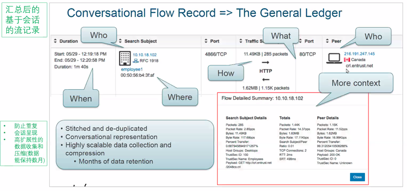
Task: Click '11.49KB | 285 packets' traffic value
Action: (x=266, y=54)
